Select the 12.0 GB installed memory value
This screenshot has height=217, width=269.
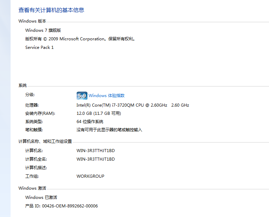(98, 113)
